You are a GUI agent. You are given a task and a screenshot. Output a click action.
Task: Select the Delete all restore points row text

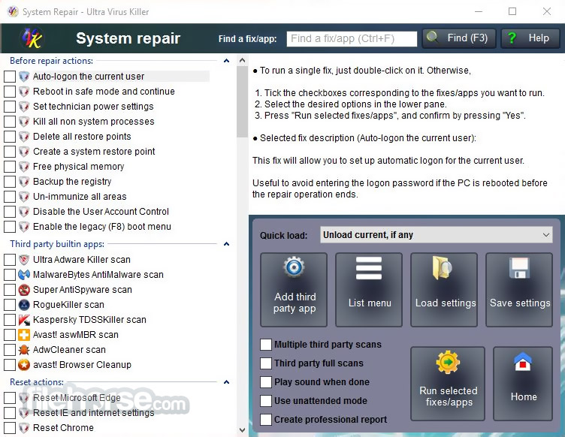click(x=82, y=137)
